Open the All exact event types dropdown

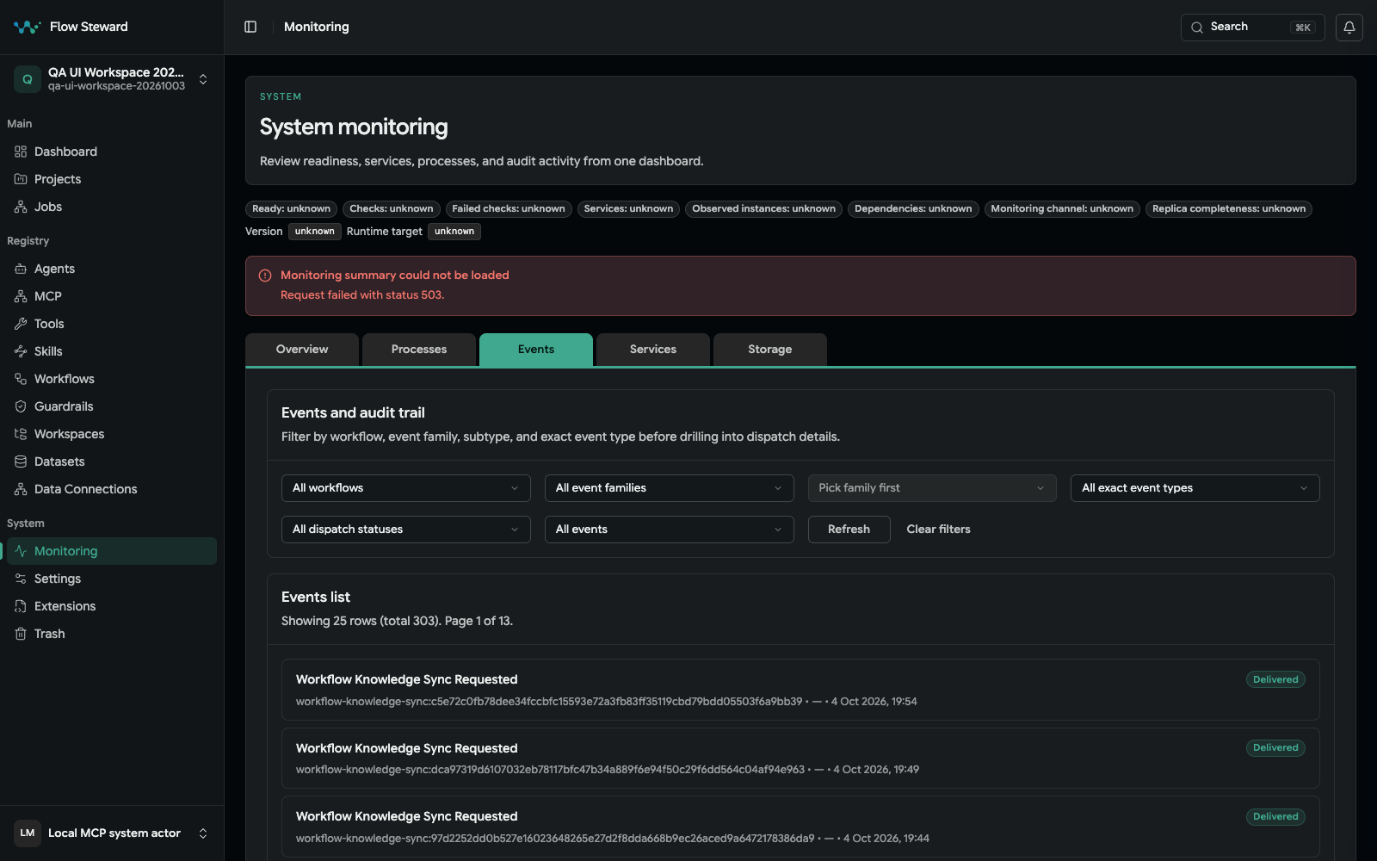pyautogui.click(x=1195, y=488)
